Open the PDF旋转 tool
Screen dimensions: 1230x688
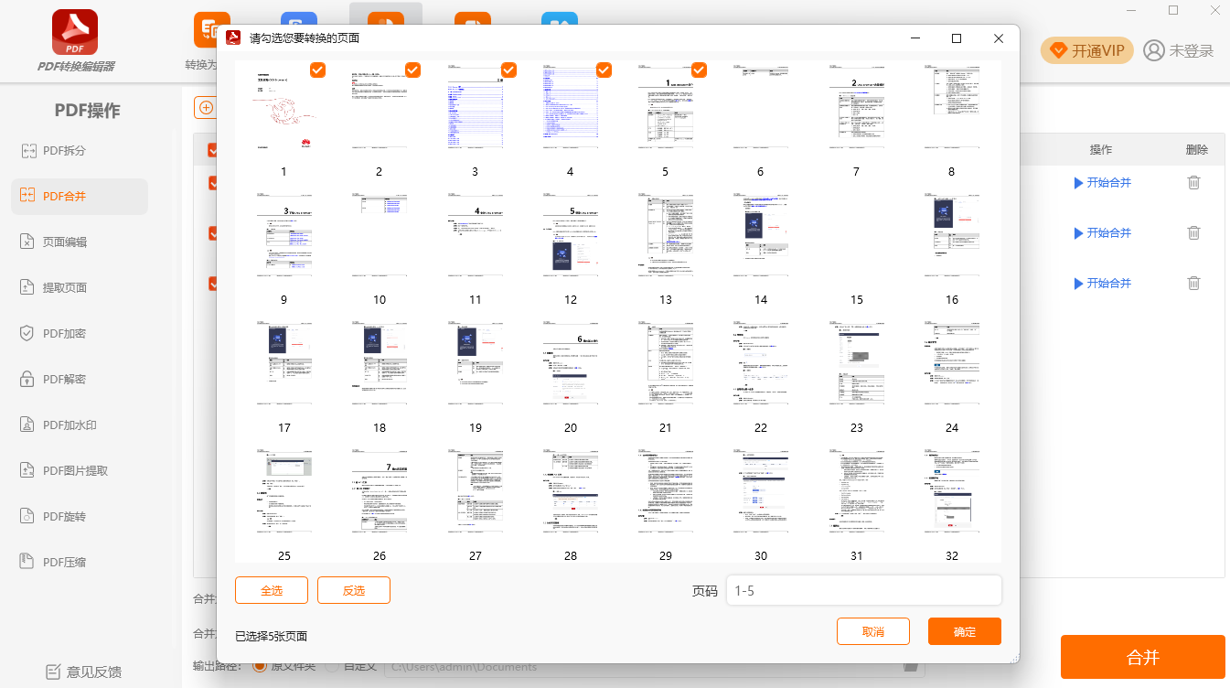(64, 516)
